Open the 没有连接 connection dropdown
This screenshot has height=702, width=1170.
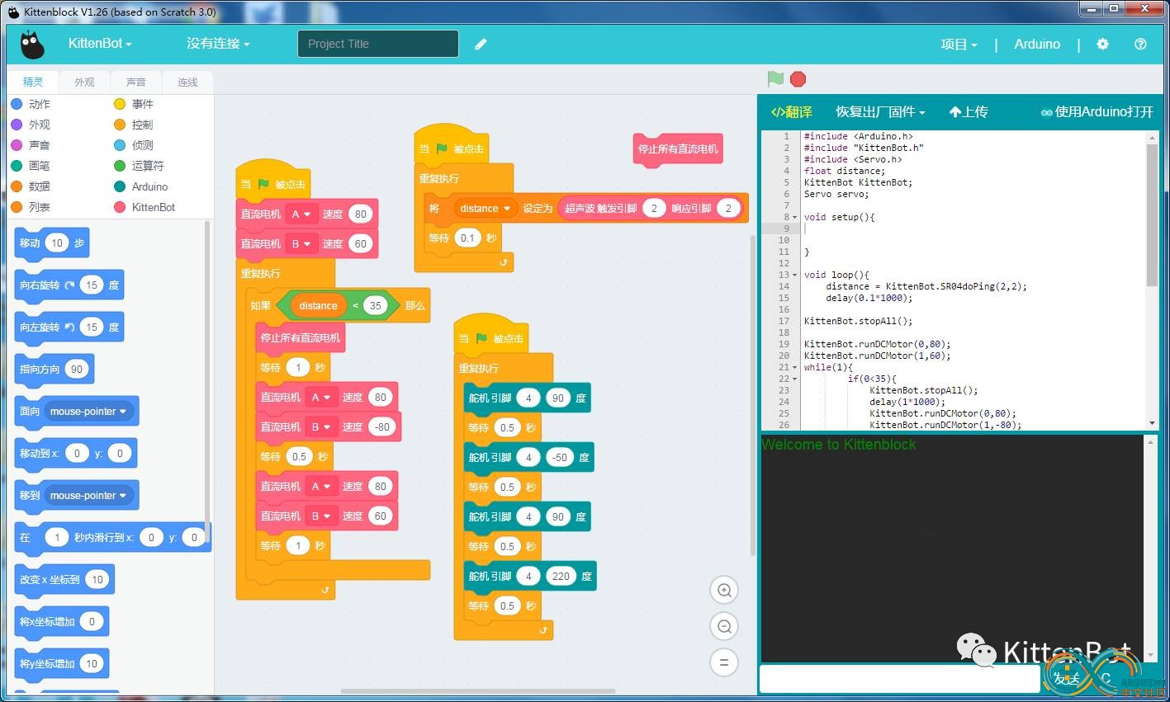click(218, 44)
